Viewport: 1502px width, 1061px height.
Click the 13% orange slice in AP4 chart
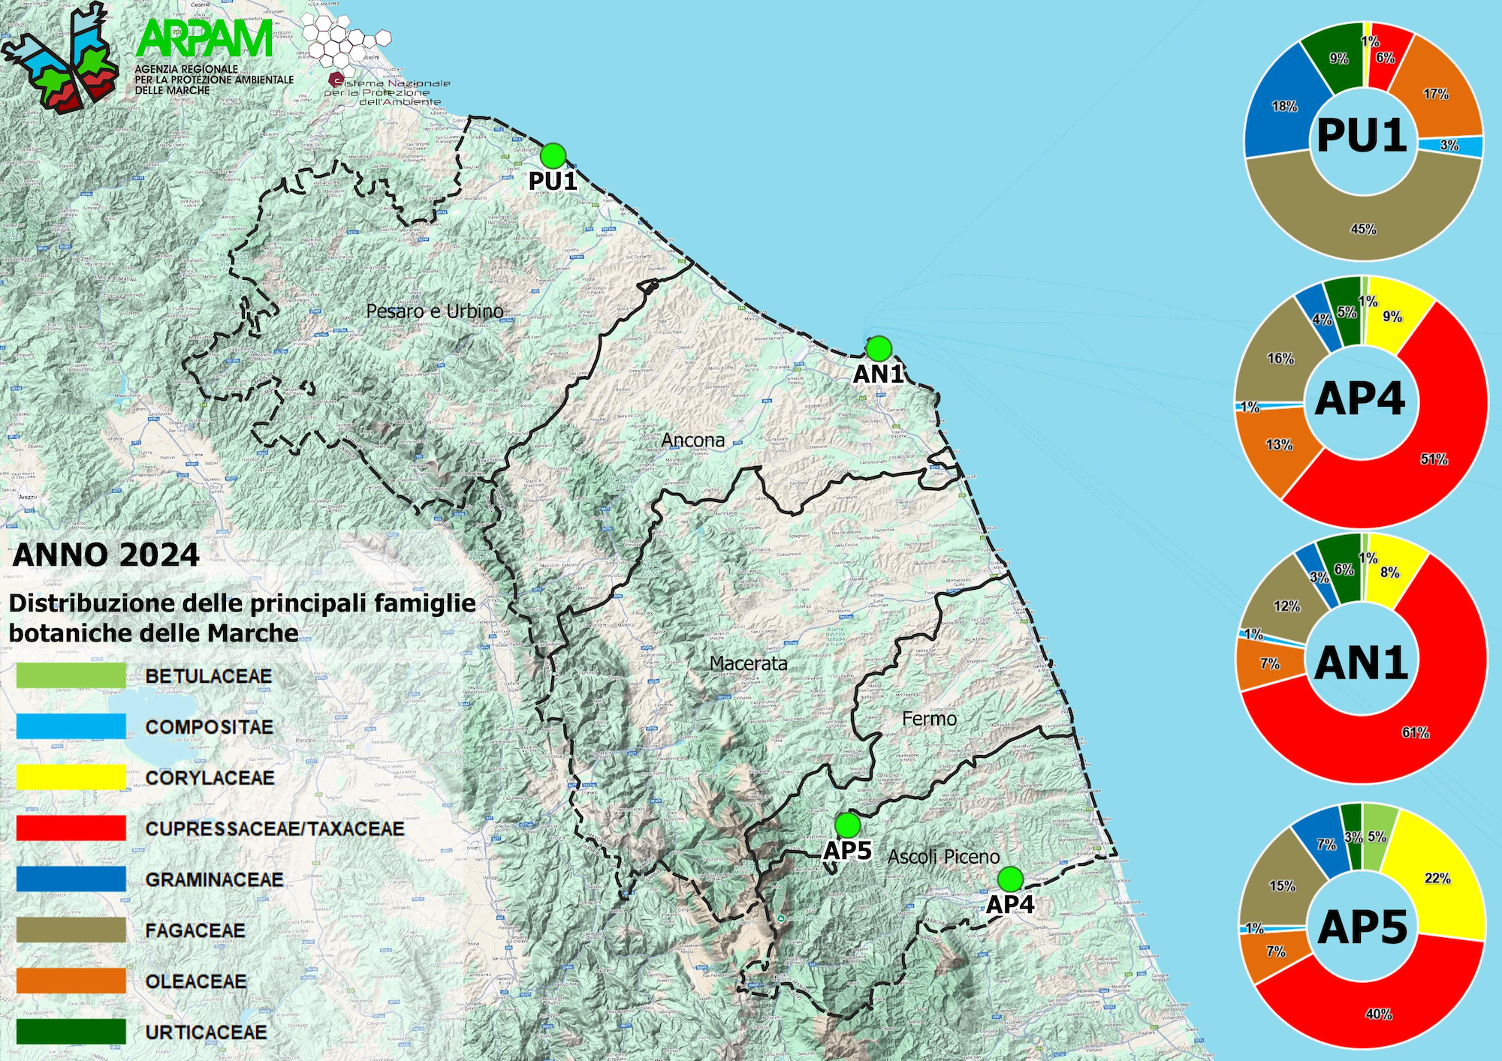click(1279, 444)
